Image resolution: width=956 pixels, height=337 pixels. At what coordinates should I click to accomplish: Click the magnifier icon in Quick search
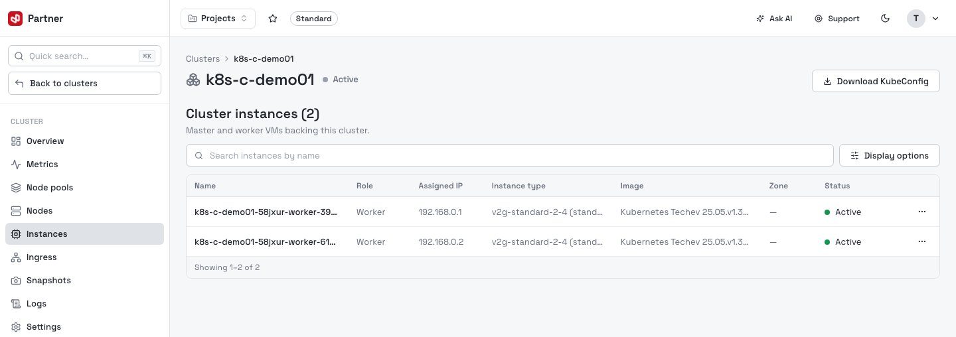coord(19,56)
